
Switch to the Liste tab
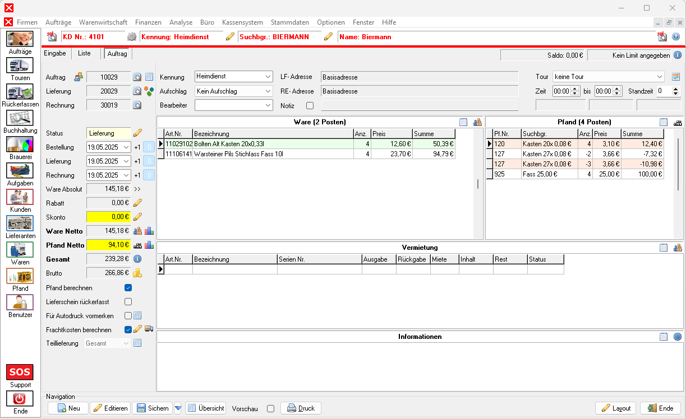(x=84, y=53)
